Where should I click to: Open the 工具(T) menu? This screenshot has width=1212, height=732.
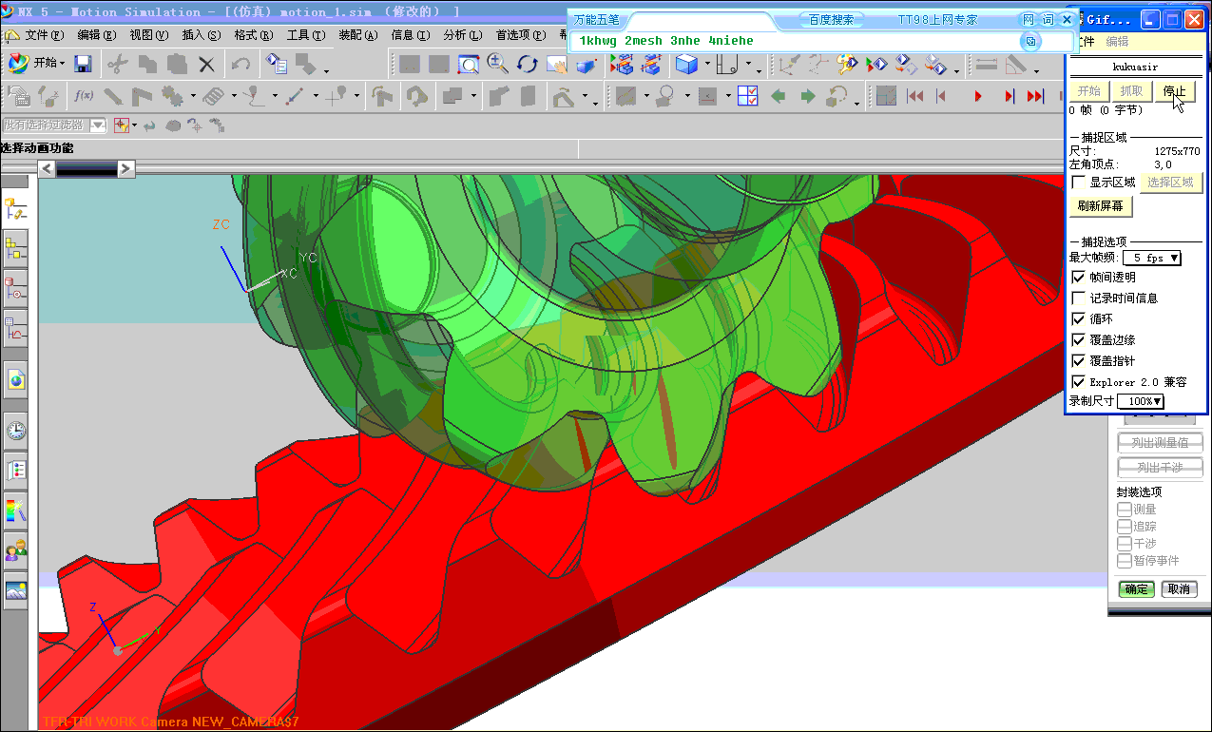[305, 35]
